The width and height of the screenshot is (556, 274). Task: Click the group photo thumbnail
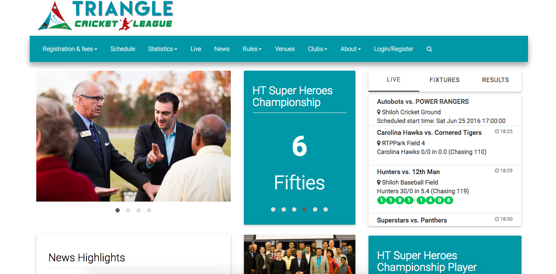point(299,254)
